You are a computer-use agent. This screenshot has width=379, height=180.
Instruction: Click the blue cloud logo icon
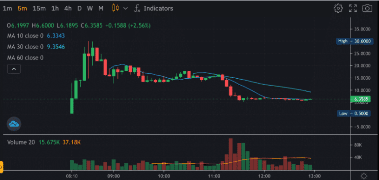14,124
